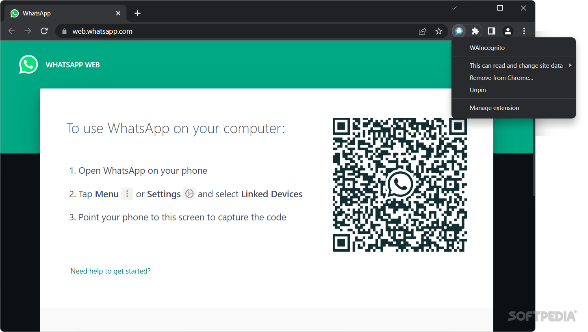Click '3. Point your phone to this screen' step
The width and height of the screenshot is (588, 332).
pos(178,218)
